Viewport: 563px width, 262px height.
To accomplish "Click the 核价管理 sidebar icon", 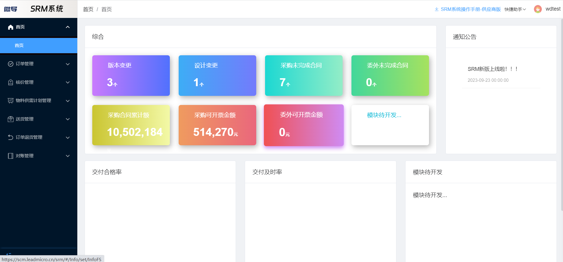I will pyautogui.click(x=11, y=82).
